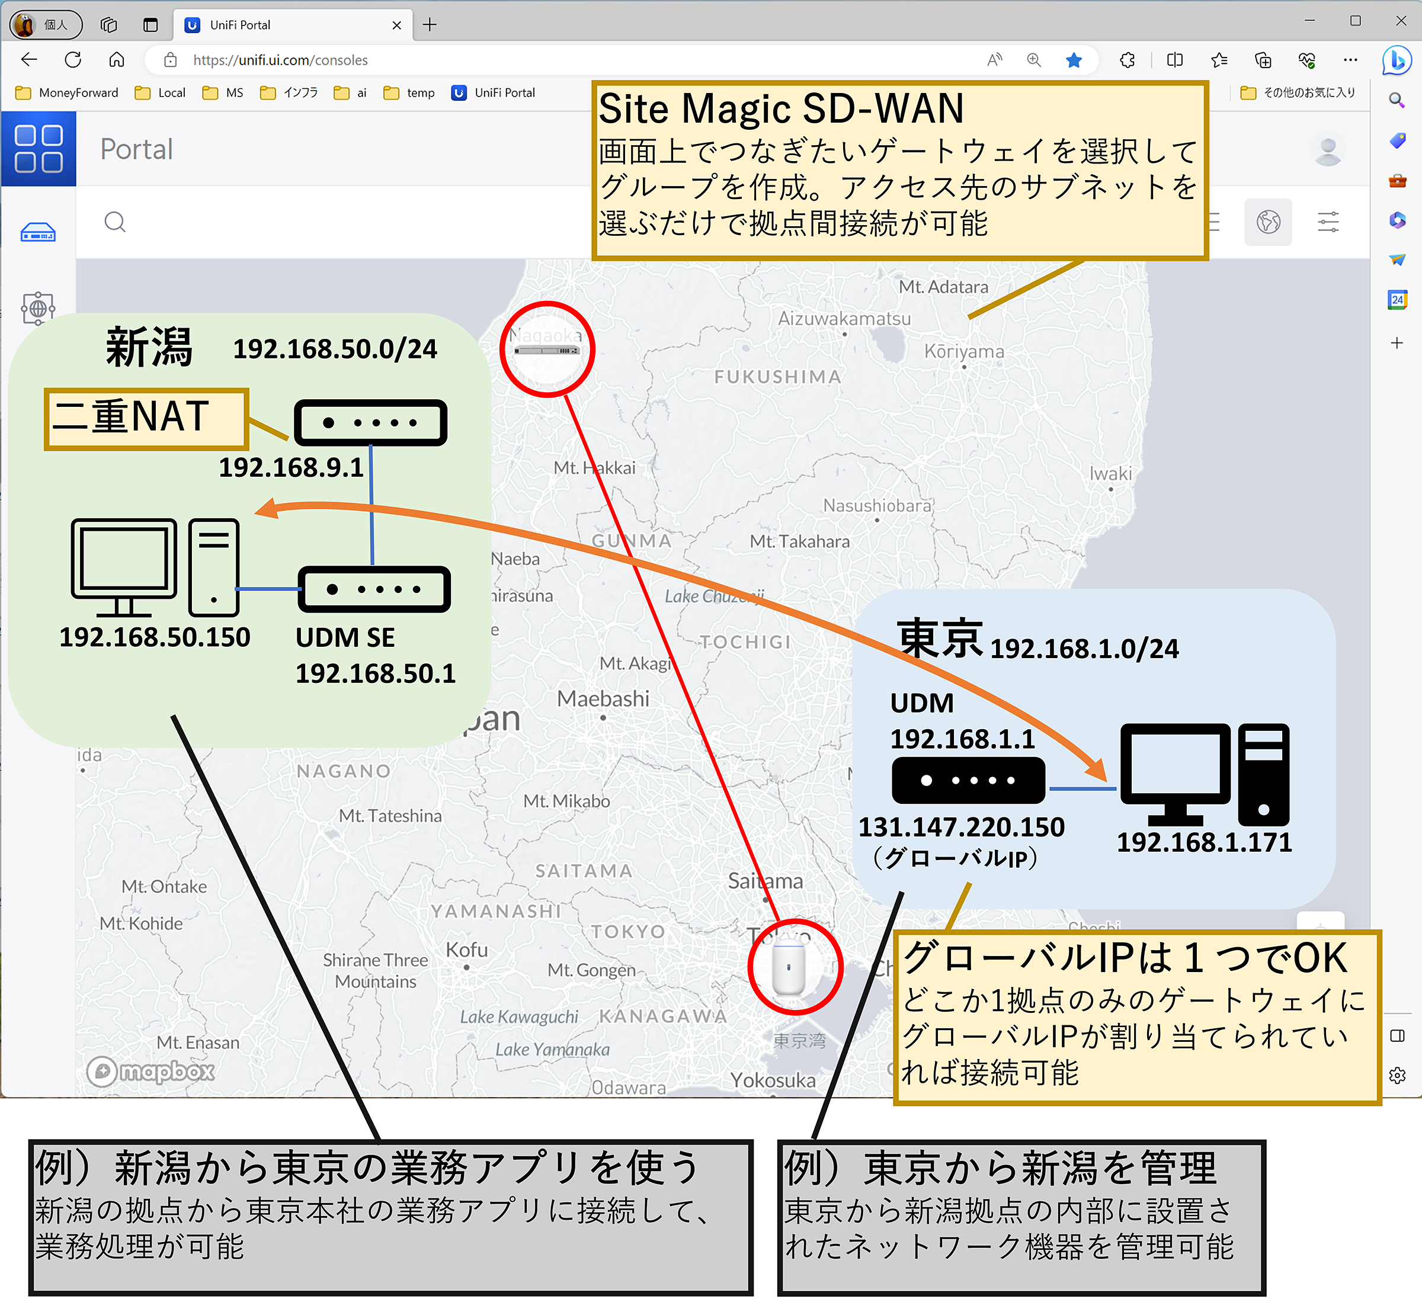This screenshot has width=1422, height=1312.
Task: Open sidebar settings gear at bottom
Action: pos(1397,1075)
